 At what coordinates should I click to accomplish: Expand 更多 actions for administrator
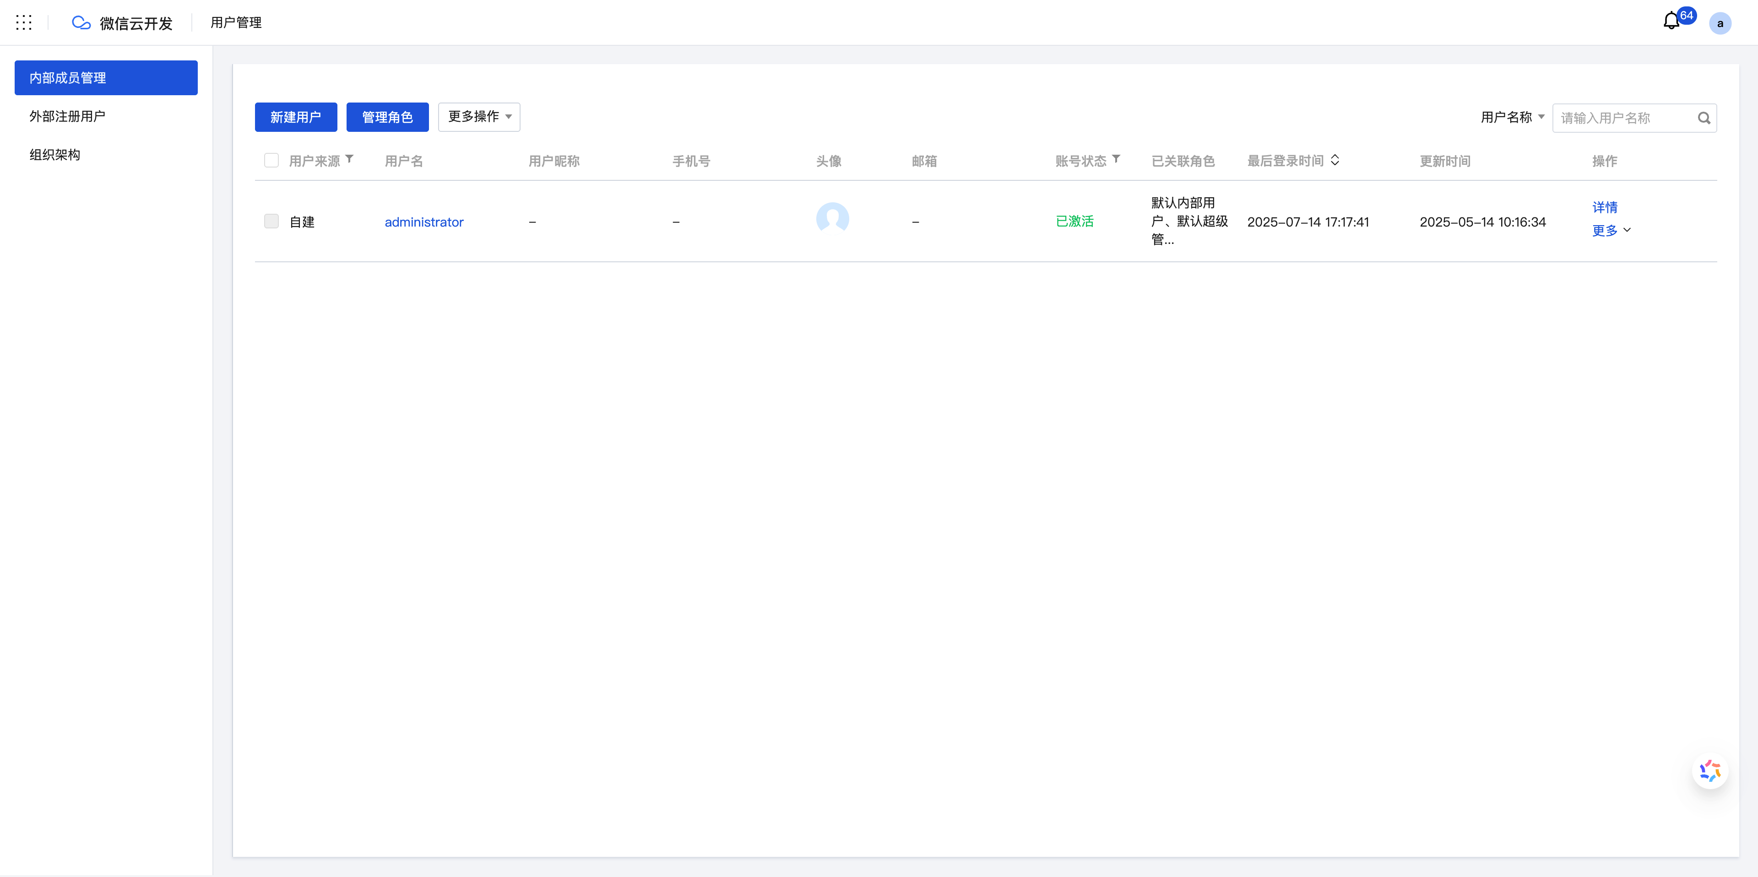[1611, 231]
